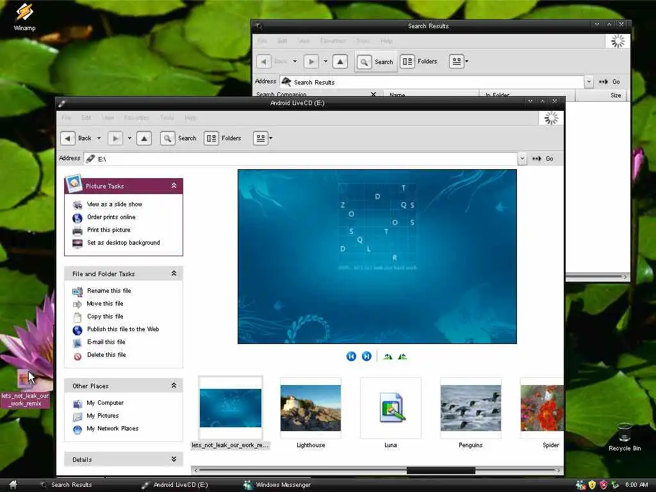
Task: Switch to Windows Messenger taskbar button
Action: click(x=277, y=484)
